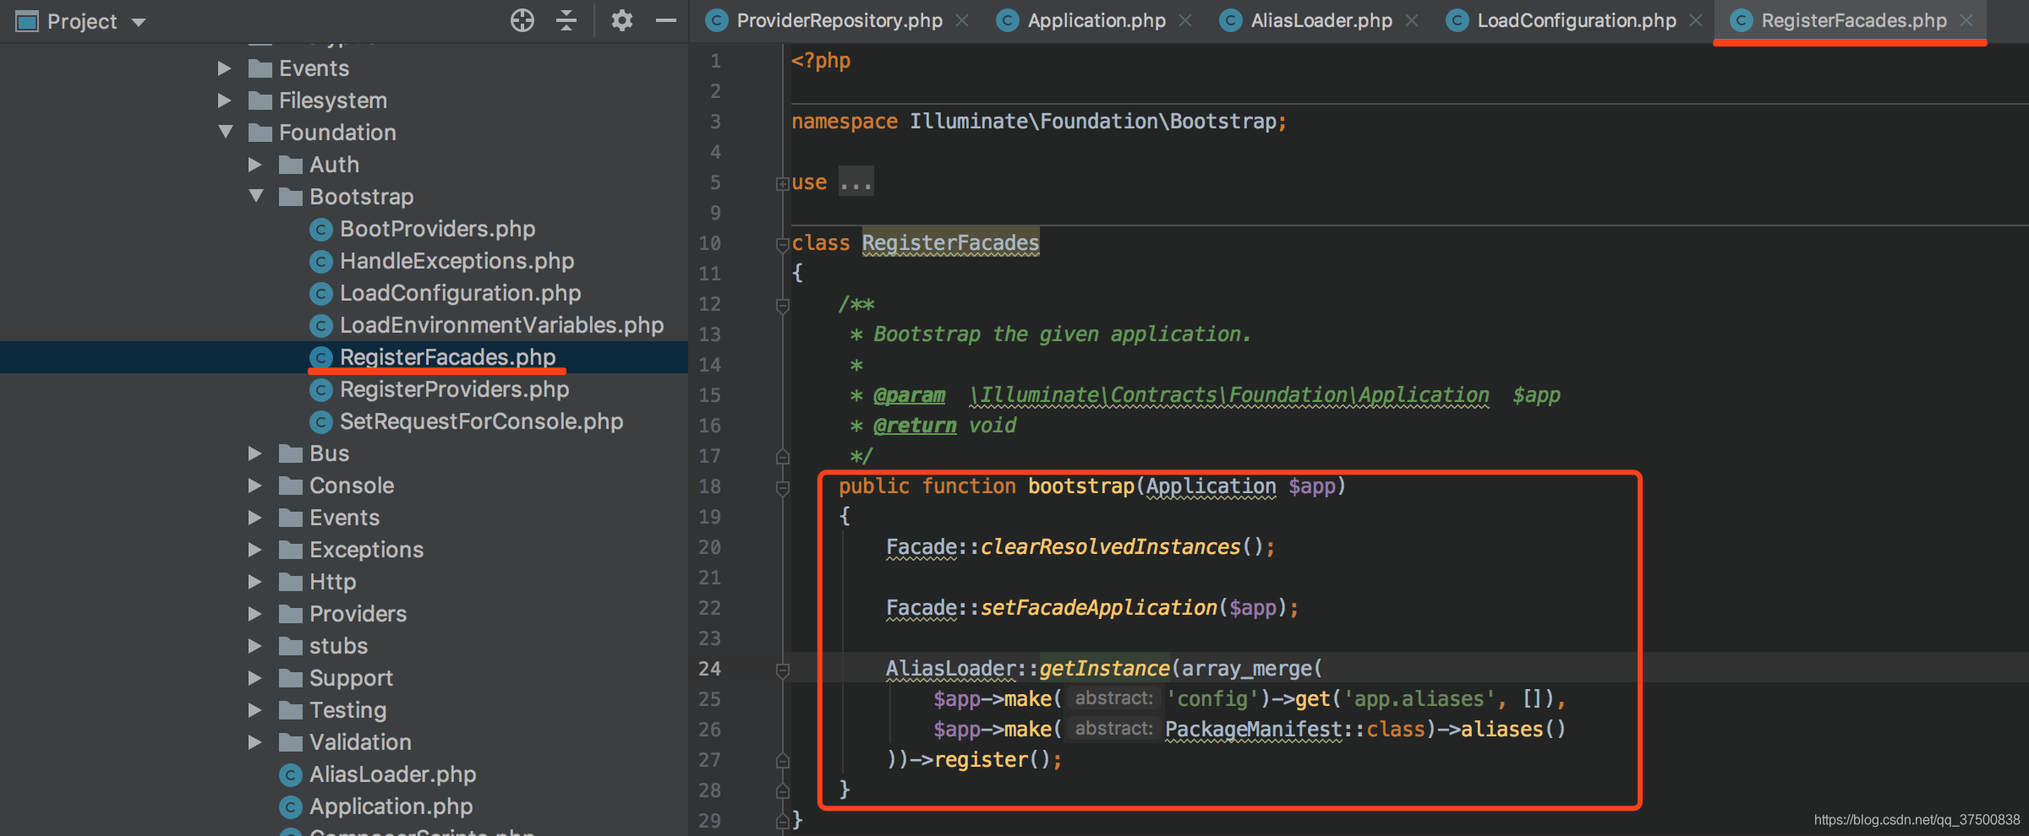2029x836 pixels.
Task: Click the @return doc tag
Action: pyautogui.click(x=915, y=426)
